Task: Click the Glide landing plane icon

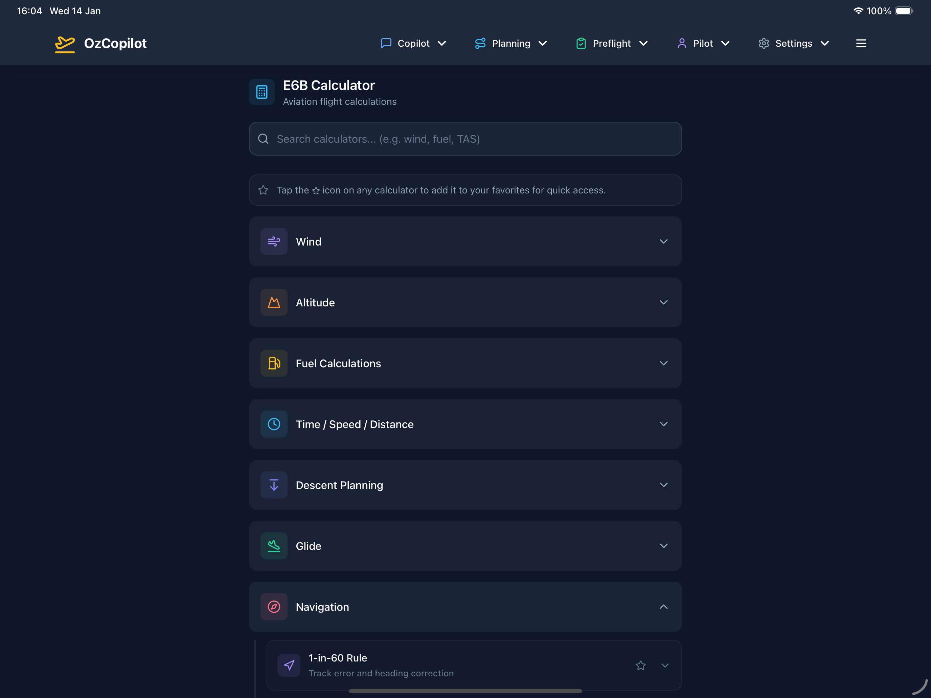Action: (x=274, y=546)
